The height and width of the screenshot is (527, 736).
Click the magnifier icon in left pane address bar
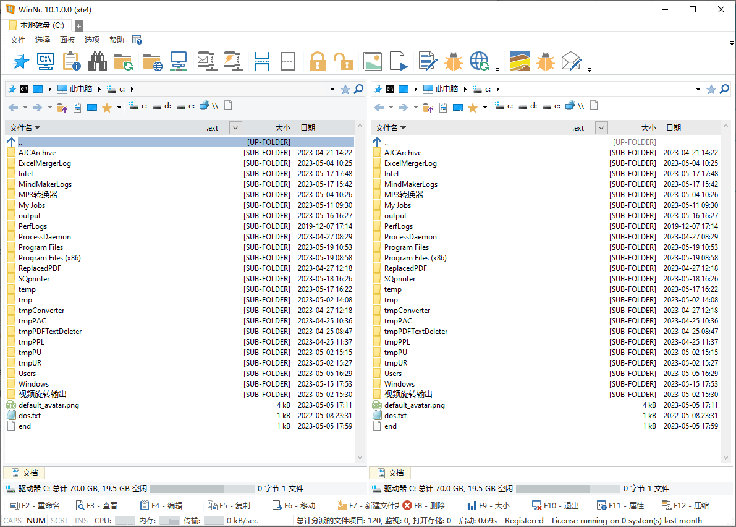point(358,89)
